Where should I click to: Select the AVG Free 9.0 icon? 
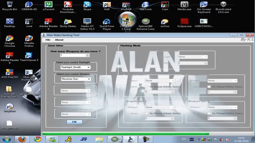click(x=10, y=73)
